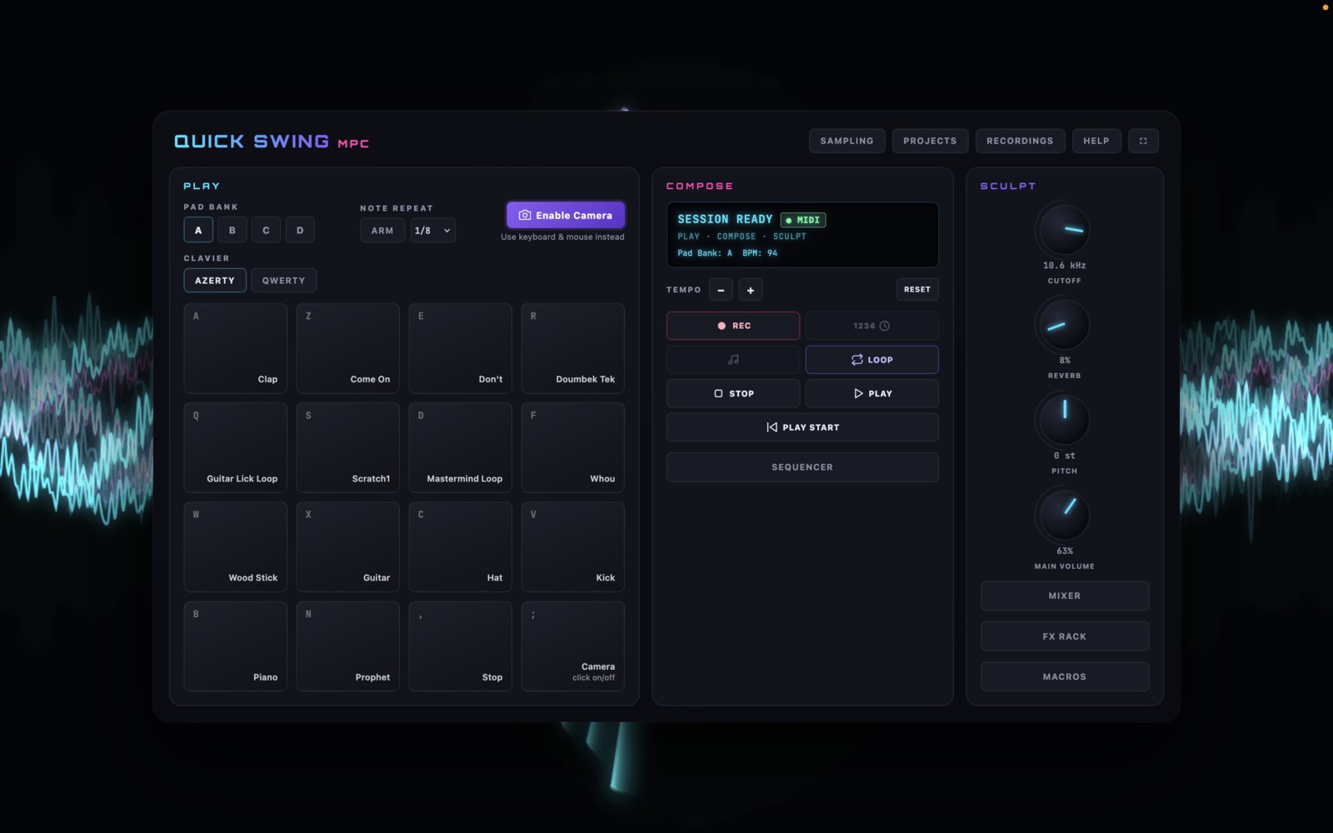Image resolution: width=1333 pixels, height=833 pixels.
Task: Click the metronome music note button
Action: pyautogui.click(x=733, y=360)
